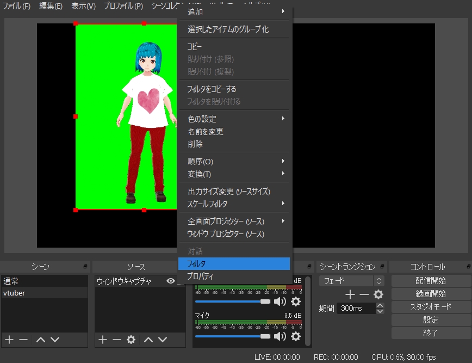Click the 300ms duration field
472x363 pixels.
pos(356,309)
